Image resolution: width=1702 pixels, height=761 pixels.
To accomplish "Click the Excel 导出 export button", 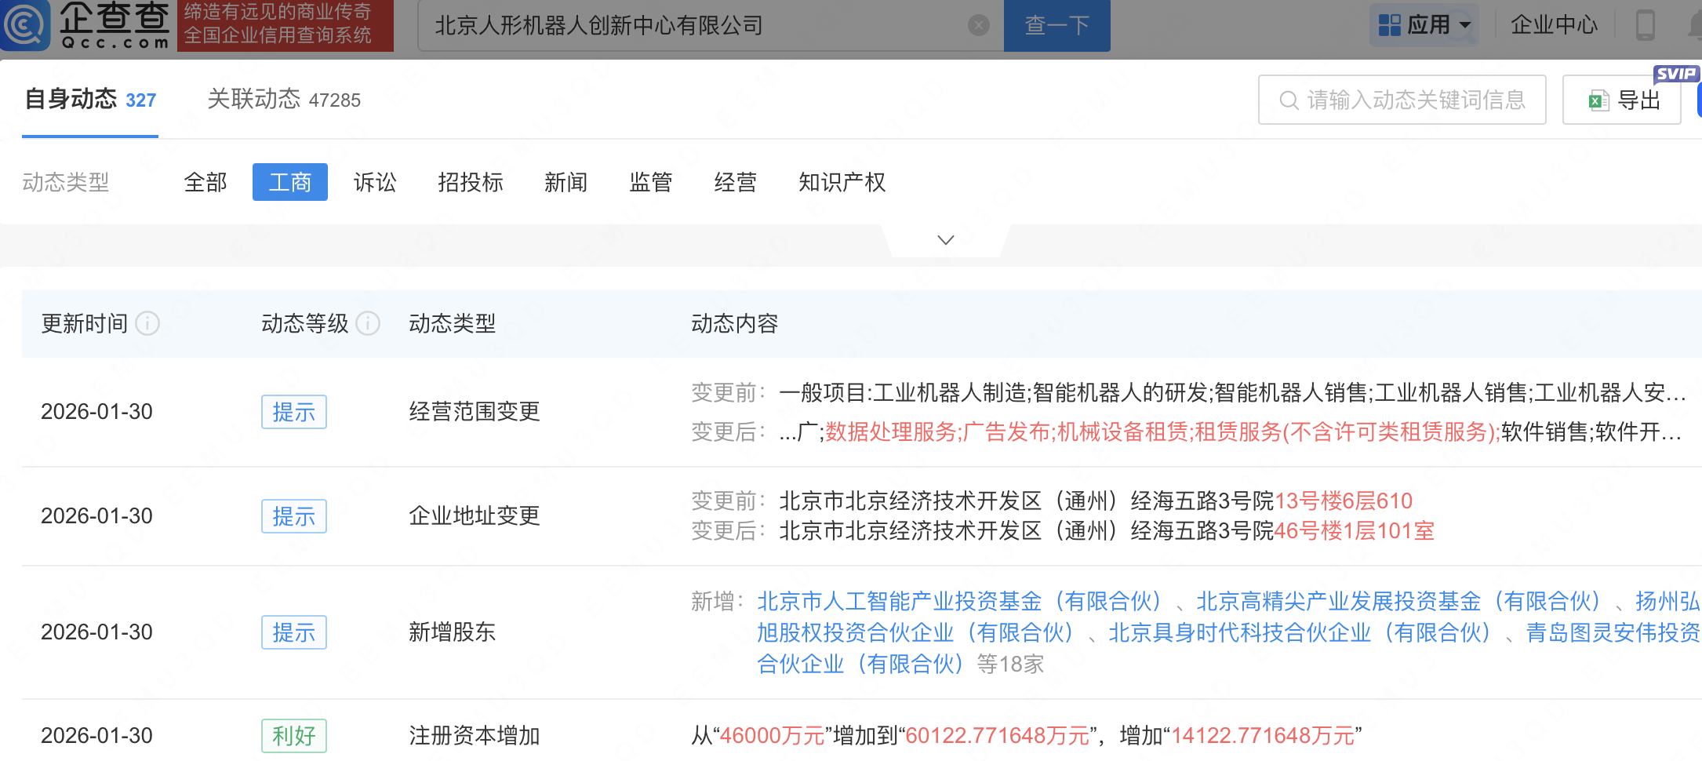I will coord(1621,100).
